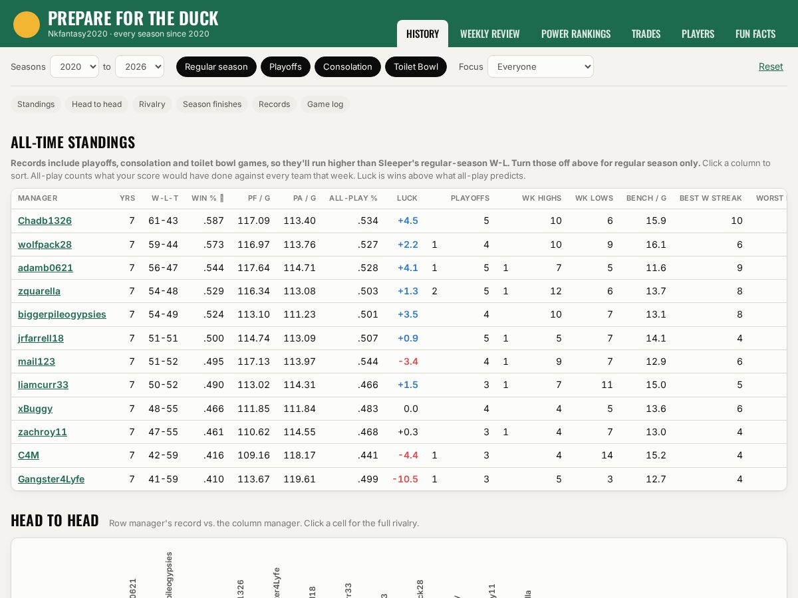Open manager jrfarrell18's page
The height and width of the screenshot is (598, 798).
(41, 338)
